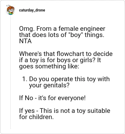This screenshot has height=134, width=125.
Task: Click the rainbow shirt on the Snoo avatar
Action: [11, 13]
